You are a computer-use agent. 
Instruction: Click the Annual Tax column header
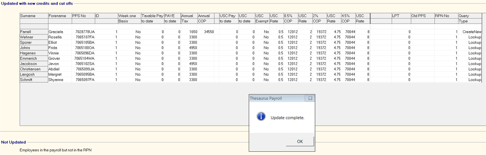point(189,18)
